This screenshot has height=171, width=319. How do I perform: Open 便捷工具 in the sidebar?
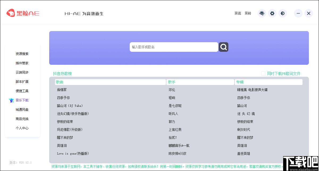(x=22, y=91)
